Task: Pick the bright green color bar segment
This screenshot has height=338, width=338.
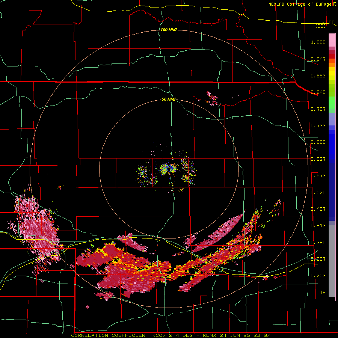Action: (x=332, y=102)
